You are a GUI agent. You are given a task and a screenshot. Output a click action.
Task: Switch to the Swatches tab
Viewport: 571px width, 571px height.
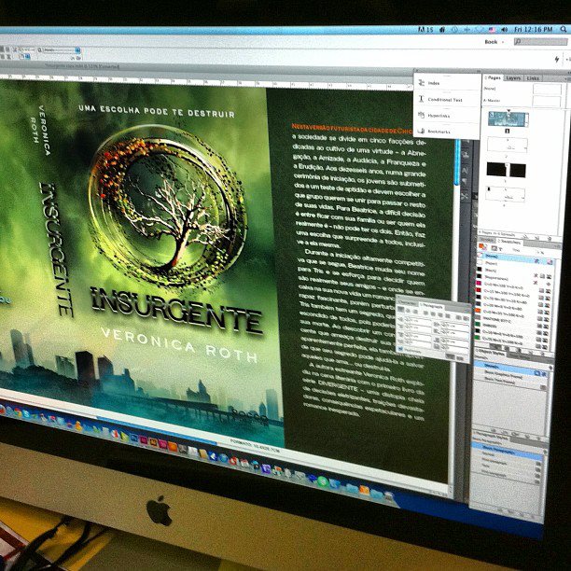click(x=509, y=241)
